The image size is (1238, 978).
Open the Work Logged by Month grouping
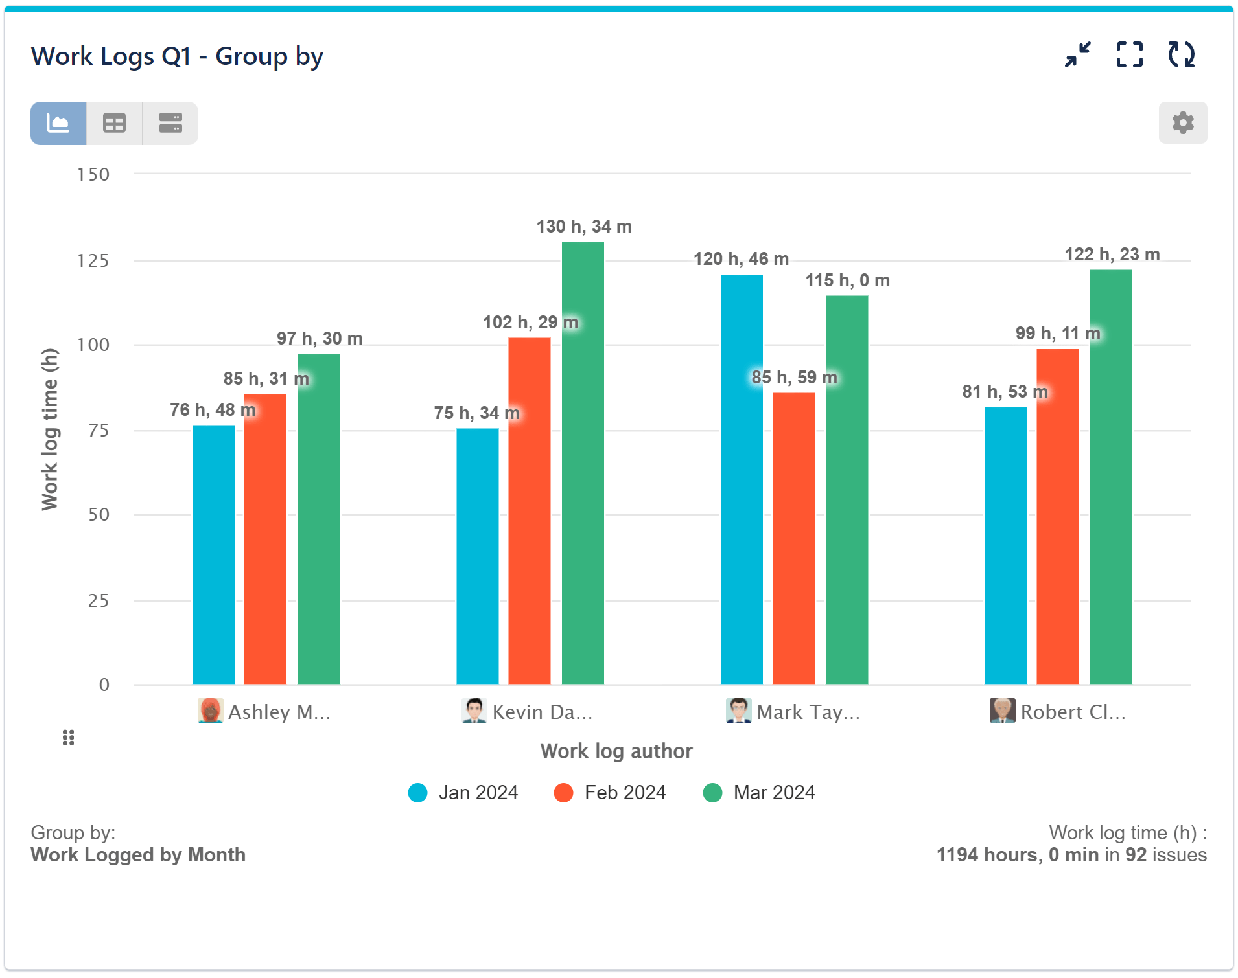[138, 855]
